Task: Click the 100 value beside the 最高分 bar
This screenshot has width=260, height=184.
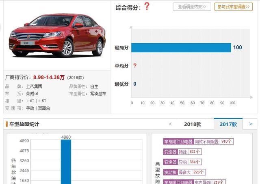Action: coord(237,48)
